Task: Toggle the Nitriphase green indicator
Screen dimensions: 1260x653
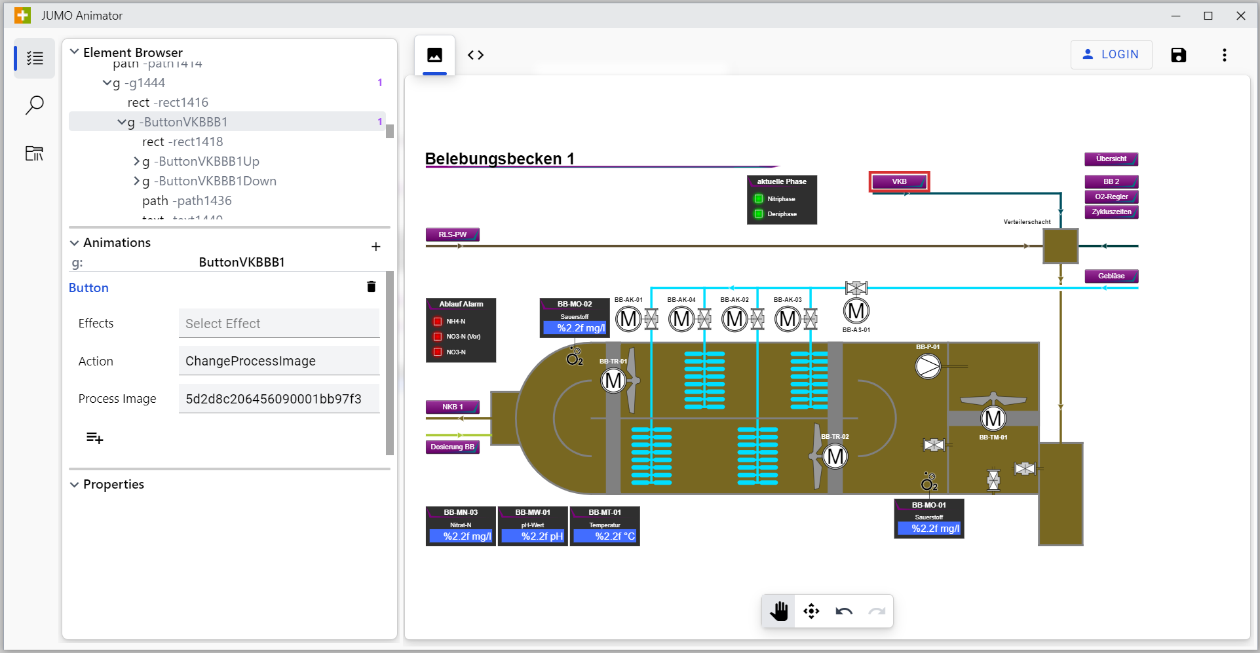Action: tap(759, 199)
